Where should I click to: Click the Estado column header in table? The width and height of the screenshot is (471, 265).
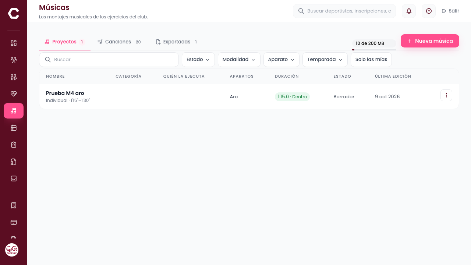coord(342,76)
